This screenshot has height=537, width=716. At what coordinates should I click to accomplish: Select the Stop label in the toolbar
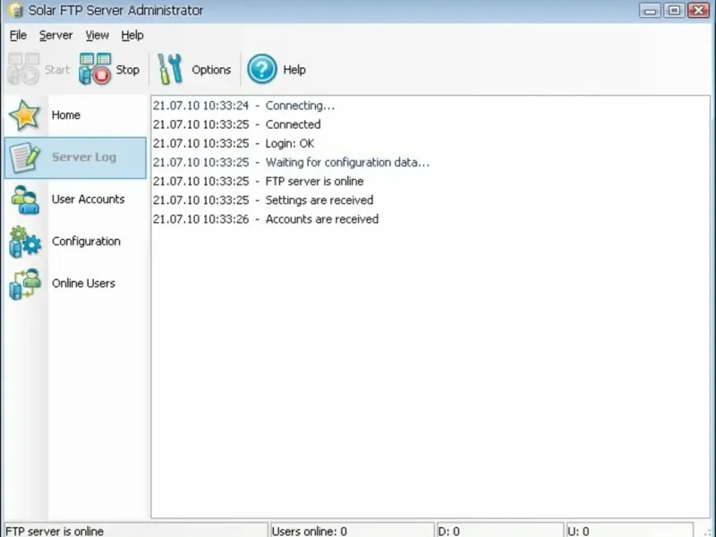[x=127, y=70]
